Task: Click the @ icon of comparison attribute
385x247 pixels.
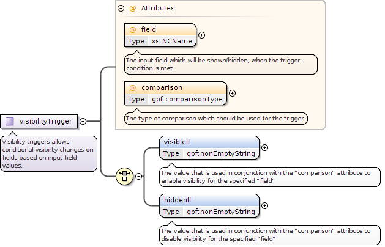Action: pos(133,88)
